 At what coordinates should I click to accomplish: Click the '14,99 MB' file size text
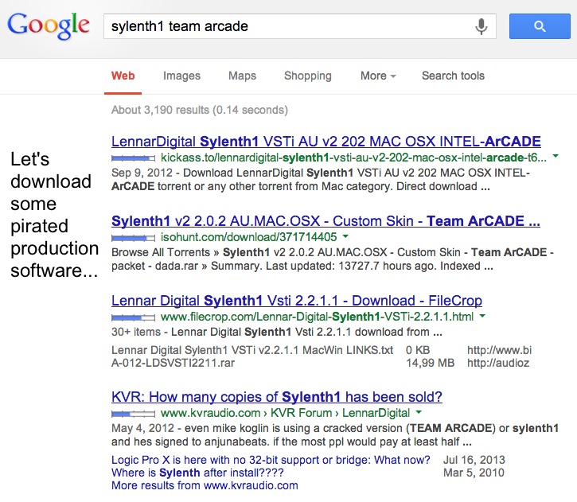[x=431, y=363]
